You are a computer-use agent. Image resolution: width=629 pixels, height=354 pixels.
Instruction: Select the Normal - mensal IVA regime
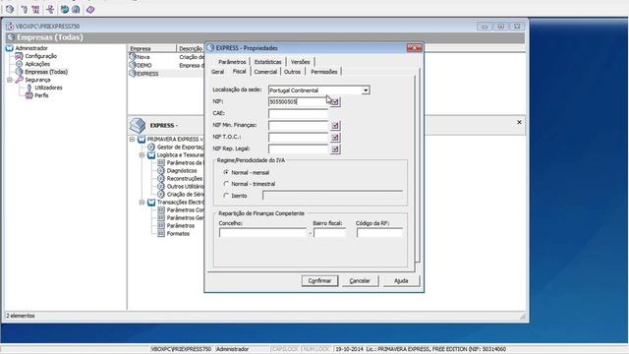coord(226,172)
